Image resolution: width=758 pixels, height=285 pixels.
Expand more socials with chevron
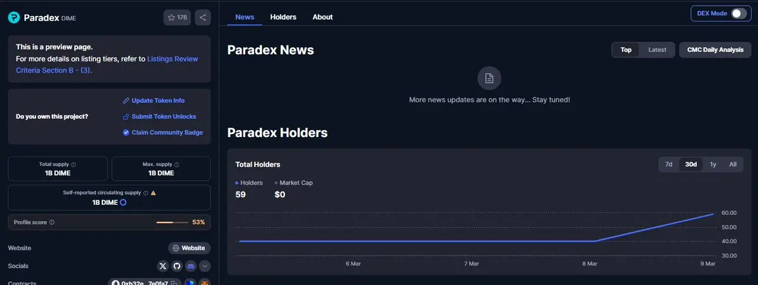coord(204,265)
